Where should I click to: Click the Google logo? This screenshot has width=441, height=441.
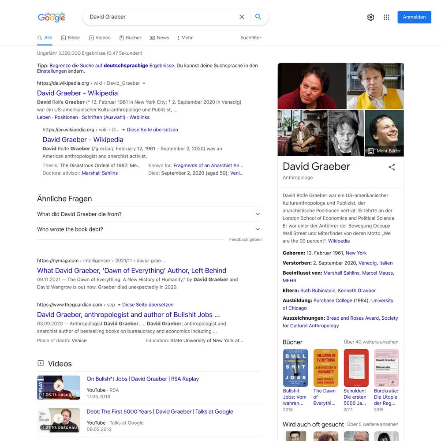click(x=52, y=17)
